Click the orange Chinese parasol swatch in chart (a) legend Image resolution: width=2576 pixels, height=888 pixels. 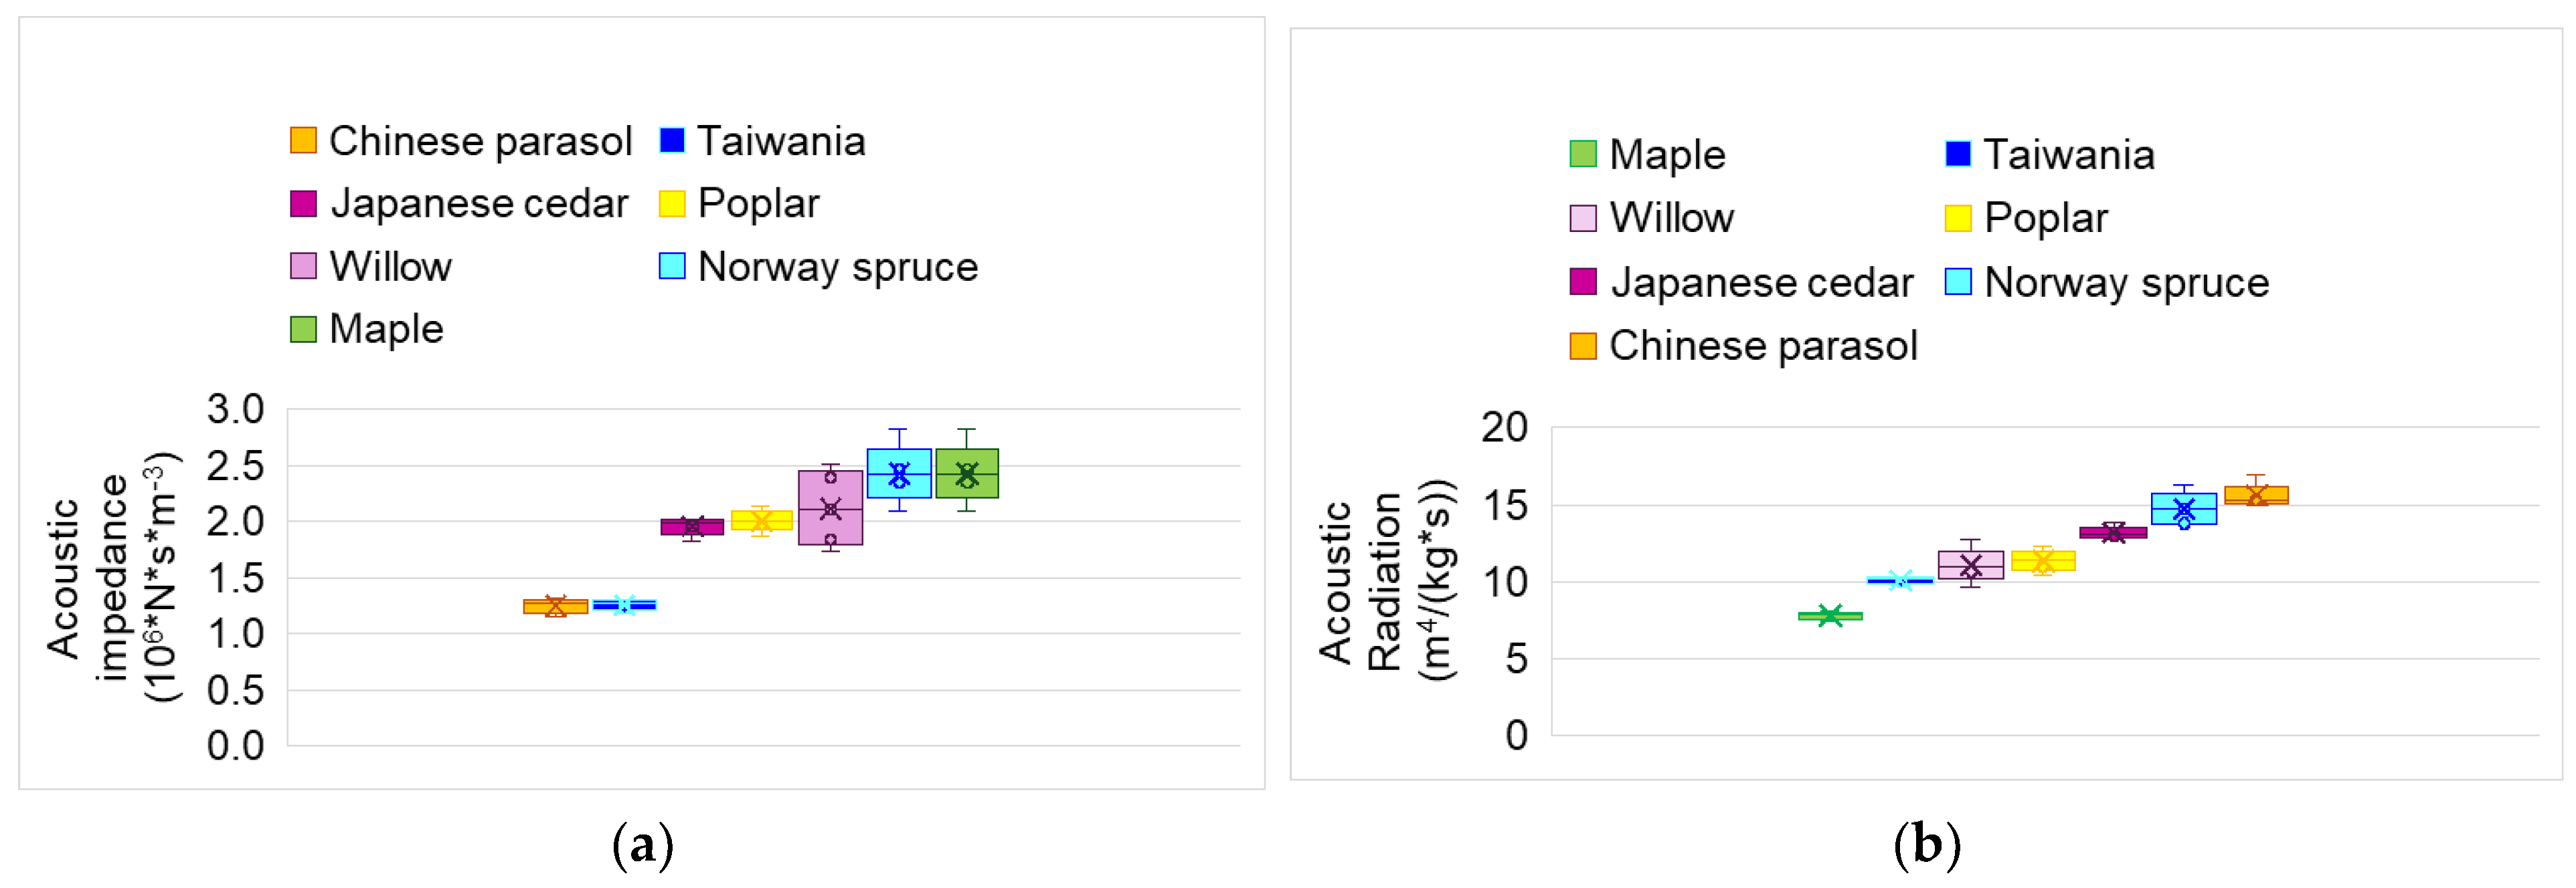[x=302, y=141]
